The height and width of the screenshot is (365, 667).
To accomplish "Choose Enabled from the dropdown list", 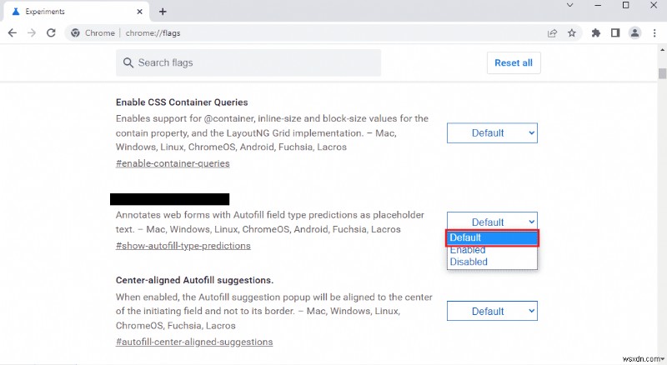I will coord(468,250).
